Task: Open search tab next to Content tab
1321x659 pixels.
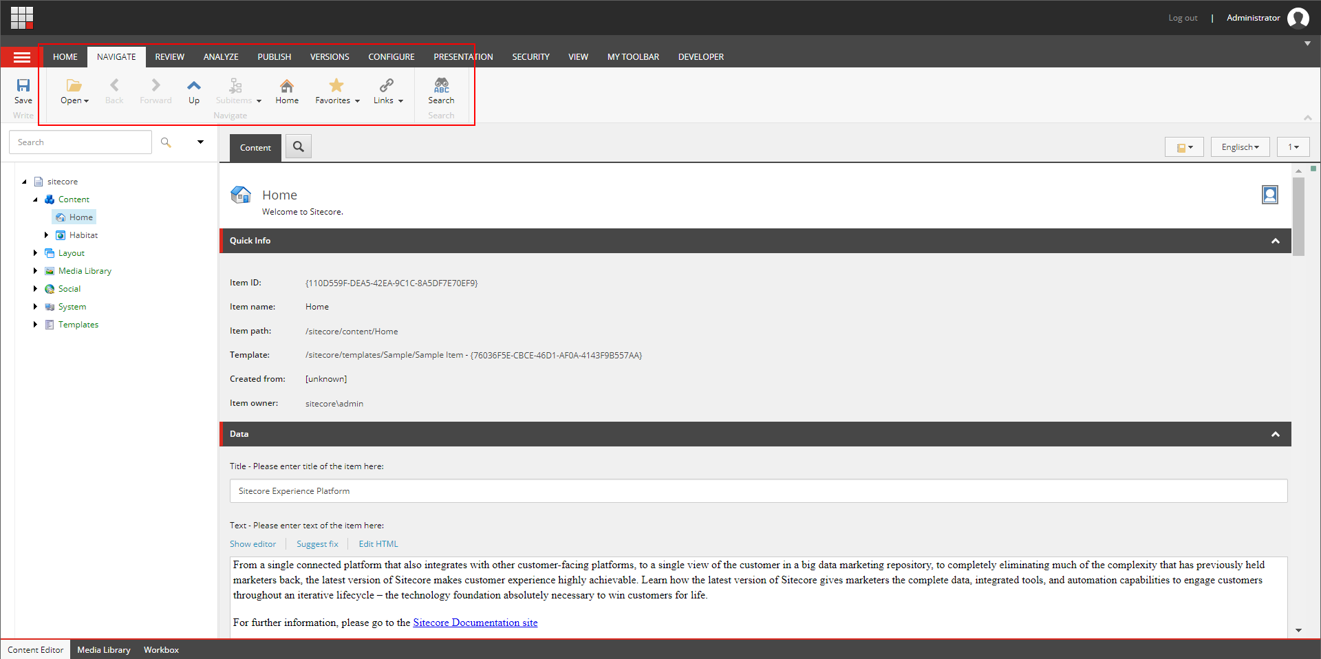Action: pos(299,147)
